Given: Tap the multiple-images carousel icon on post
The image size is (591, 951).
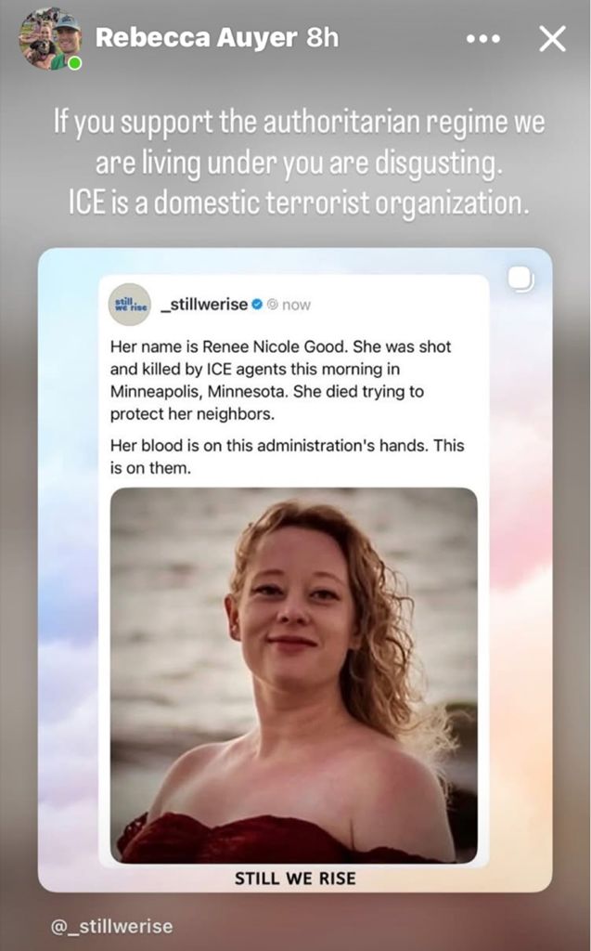Looking at the screenshot, I should click(x=520, y=280).
